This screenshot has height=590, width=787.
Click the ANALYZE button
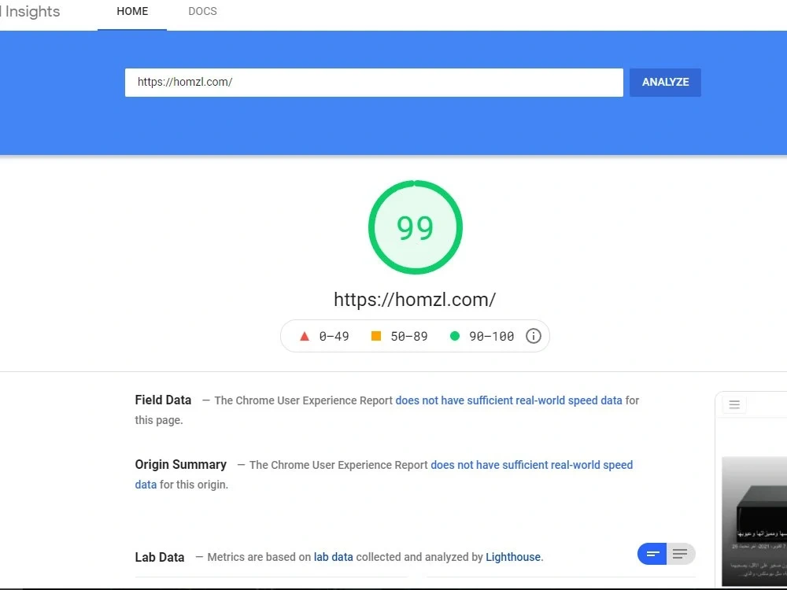665,83
